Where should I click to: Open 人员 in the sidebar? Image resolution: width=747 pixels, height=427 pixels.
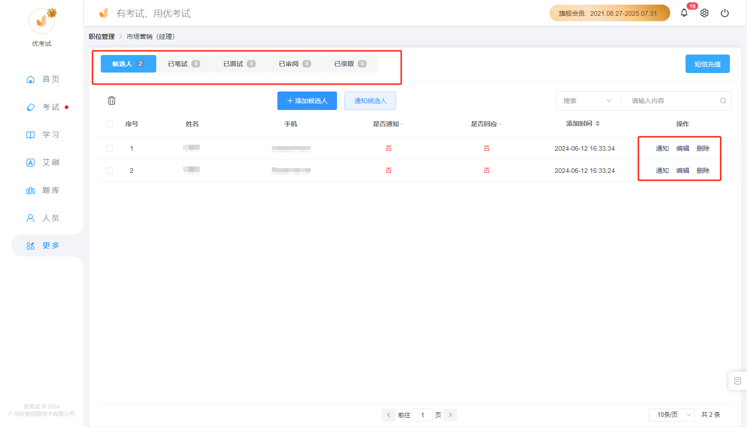43,218
